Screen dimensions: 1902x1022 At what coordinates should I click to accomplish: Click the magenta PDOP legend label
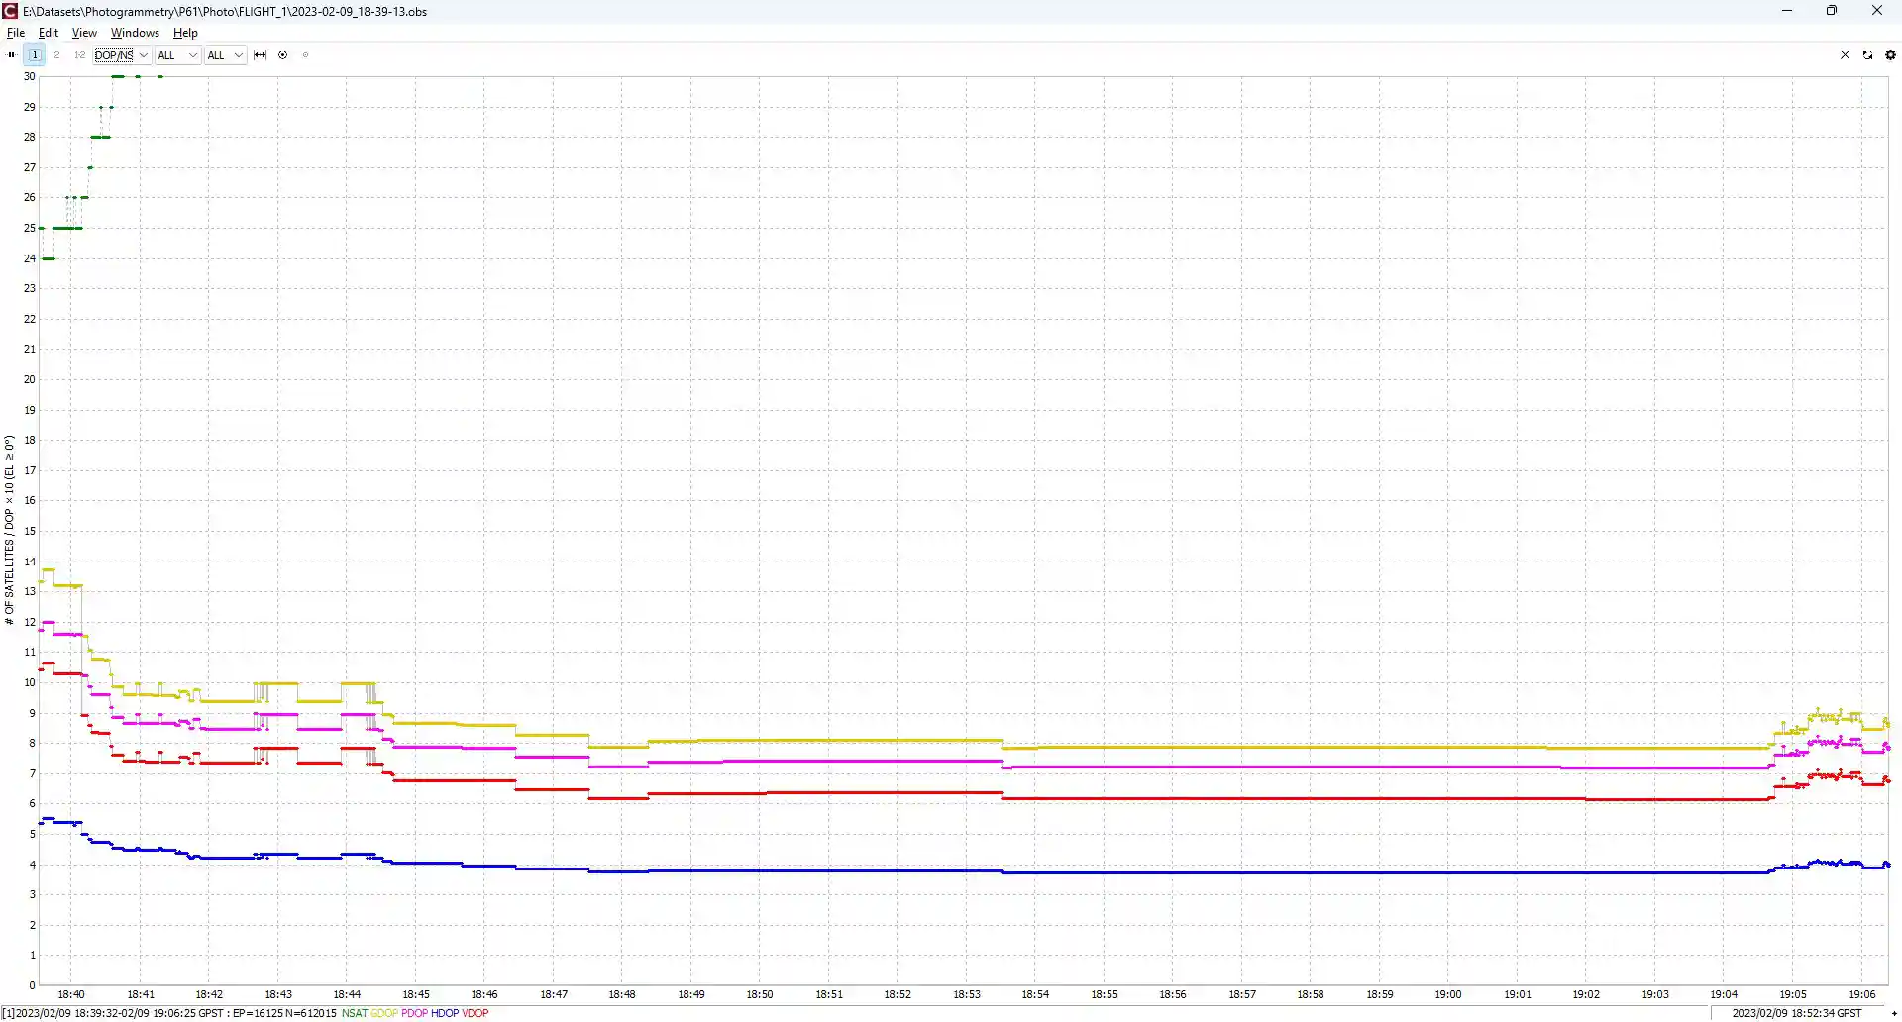(414, 1013)
